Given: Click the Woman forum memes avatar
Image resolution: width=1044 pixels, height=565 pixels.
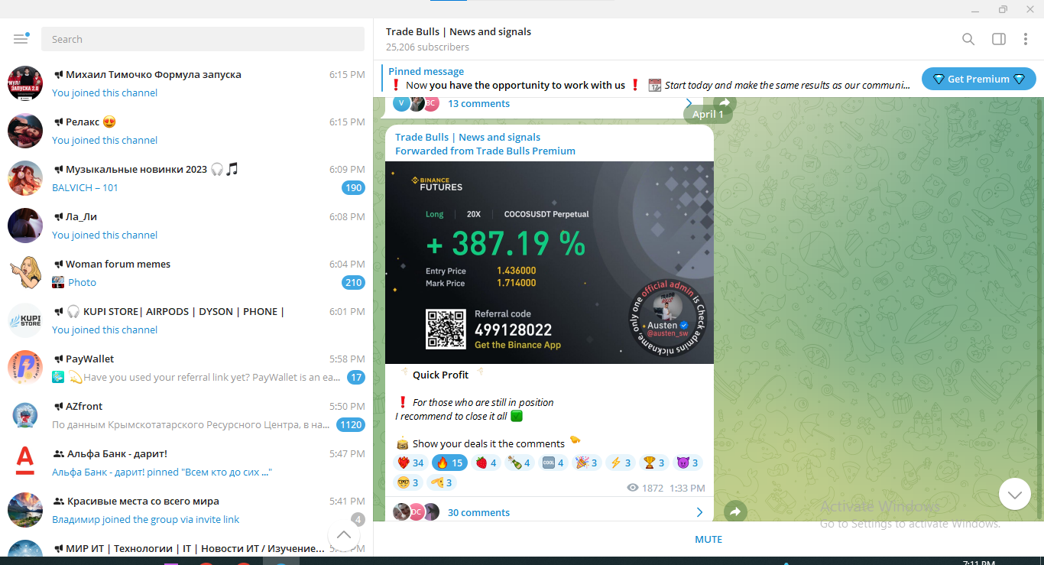Looking at the screenshot, I should coord(25,273).
